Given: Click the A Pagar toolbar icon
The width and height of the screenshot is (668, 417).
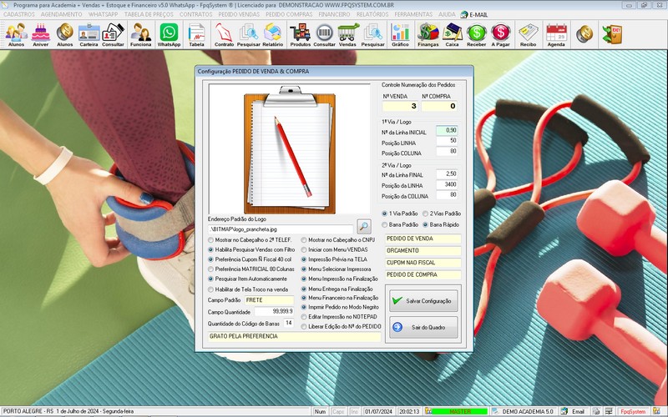Looking at the screenshot, I should [x=500, y=33].
